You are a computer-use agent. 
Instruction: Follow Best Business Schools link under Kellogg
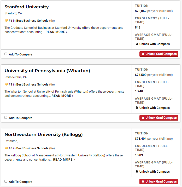[32, 148]
